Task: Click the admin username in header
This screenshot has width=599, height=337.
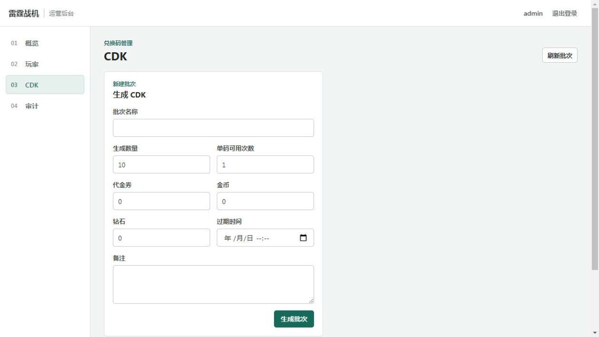Action: [533, 13]
